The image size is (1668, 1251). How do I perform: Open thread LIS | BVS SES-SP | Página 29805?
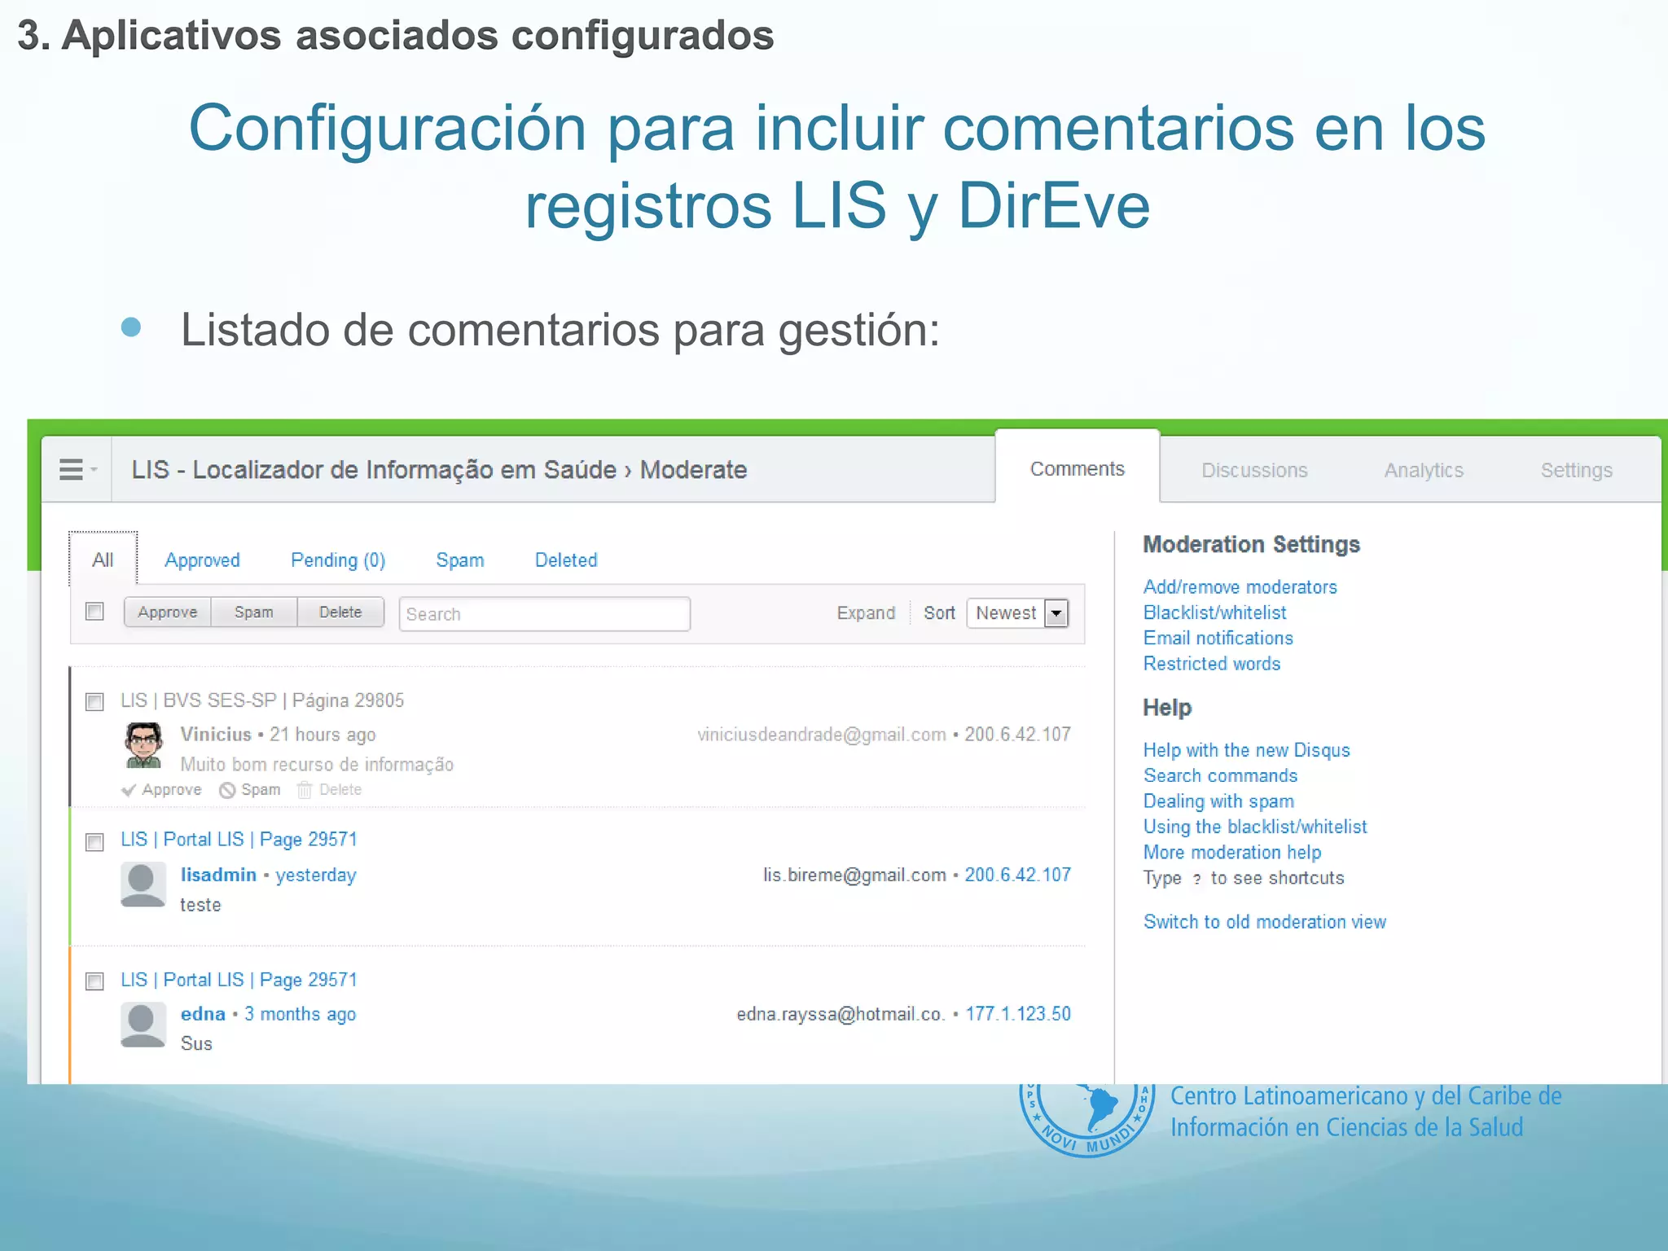(x=262, y=700)
